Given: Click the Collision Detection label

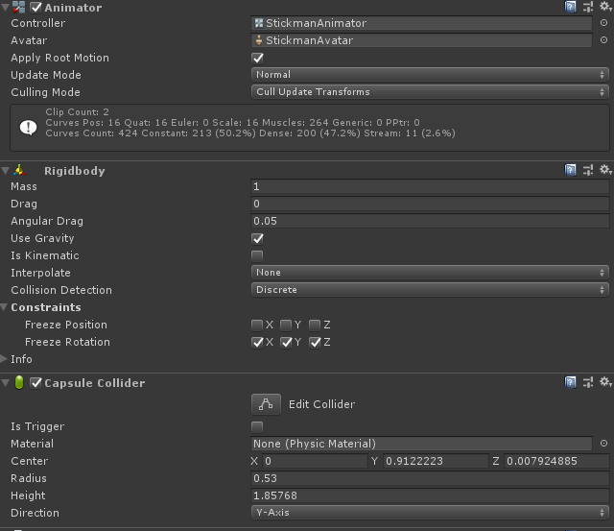Looking at the screenshot, I should tap(61, 290).
